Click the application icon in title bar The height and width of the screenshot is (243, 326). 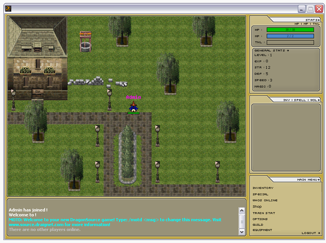(8, 9)
